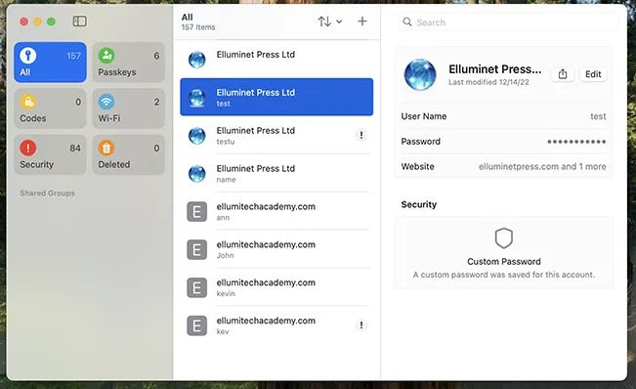Click the E icon of John entry
The width and height of the screenshot is (636, 389).
(196, 250)
